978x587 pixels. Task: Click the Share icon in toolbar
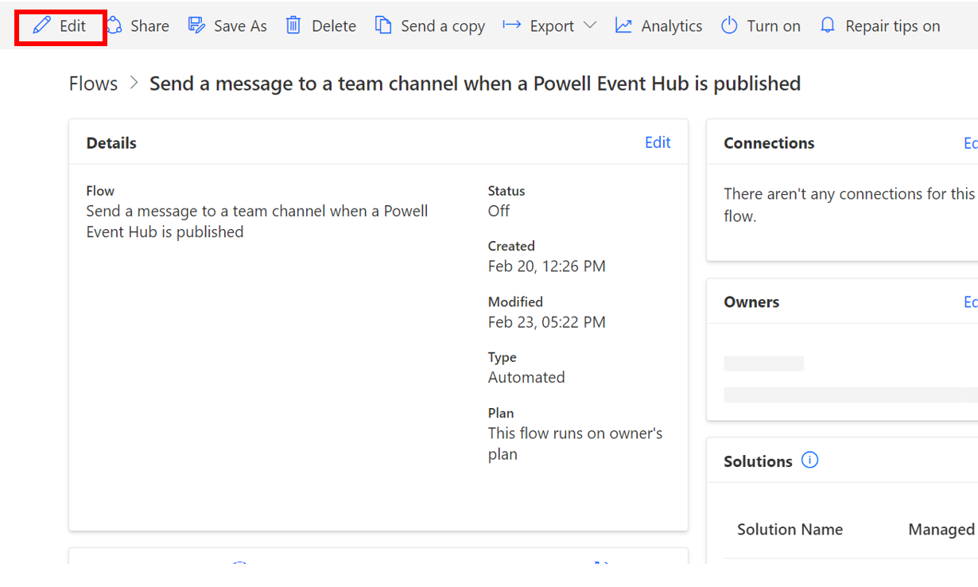[114, 25]
